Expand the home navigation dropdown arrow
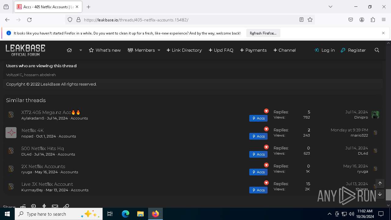The image size is (391, 220). tap(81, 50)
